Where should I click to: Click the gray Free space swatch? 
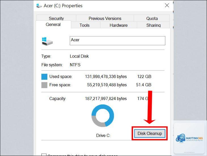tap(44, 85)
